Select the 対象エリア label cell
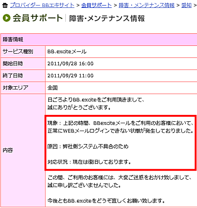This screenshot has width=197, height=208. [x=23, y=88]
